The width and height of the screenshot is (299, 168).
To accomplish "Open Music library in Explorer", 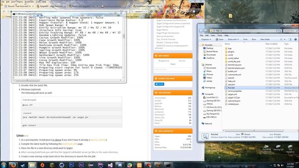I will (x=209, y=71).
